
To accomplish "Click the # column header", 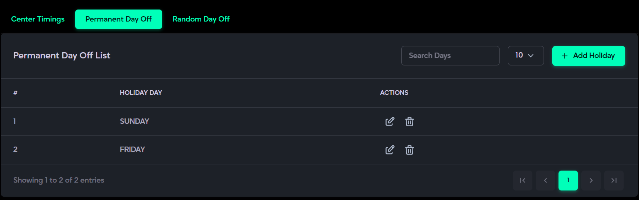I will tap(15, 93).
